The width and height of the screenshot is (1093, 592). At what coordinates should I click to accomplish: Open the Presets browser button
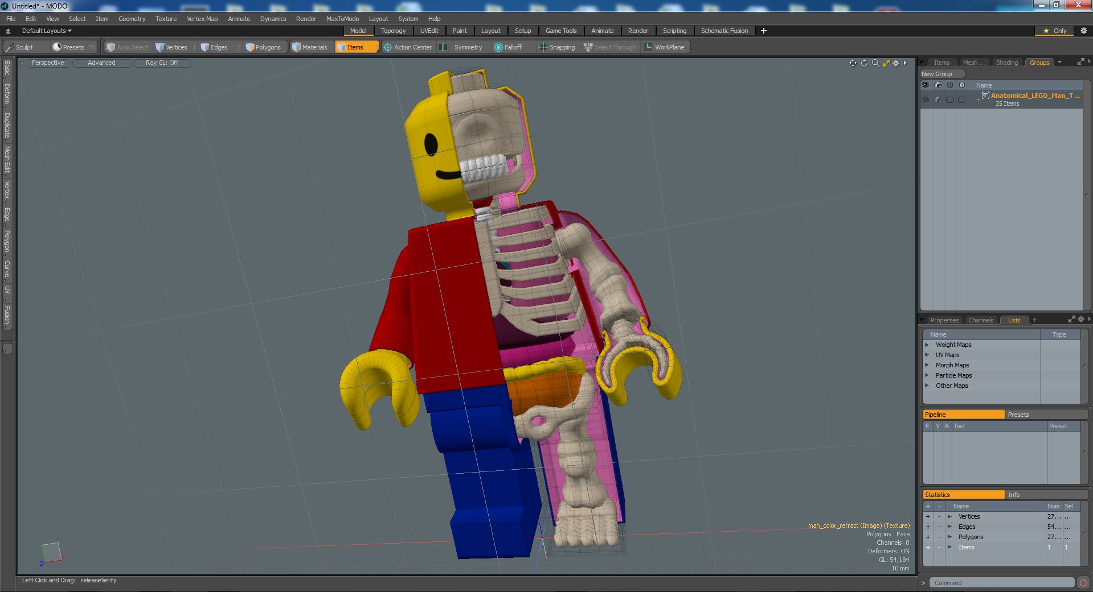click(74, 47)
